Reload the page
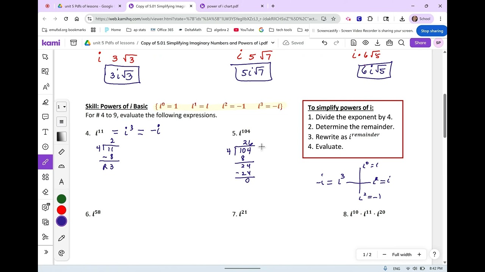Image resolution: width=485 pixels, height=272 pixels. [66, 19]
